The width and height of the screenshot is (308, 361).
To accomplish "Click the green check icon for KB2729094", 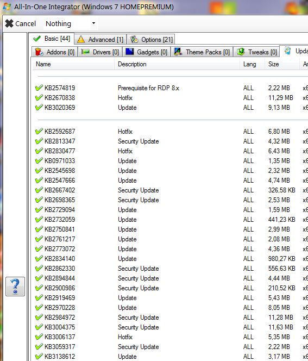I will [x=39, y=209].
